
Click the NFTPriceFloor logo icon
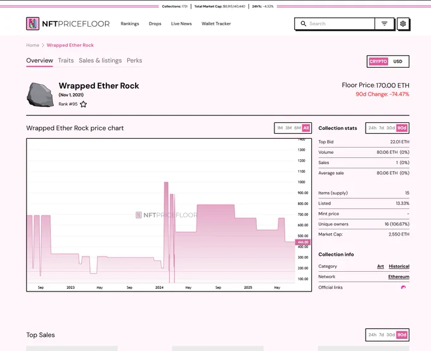coord(32,23)
